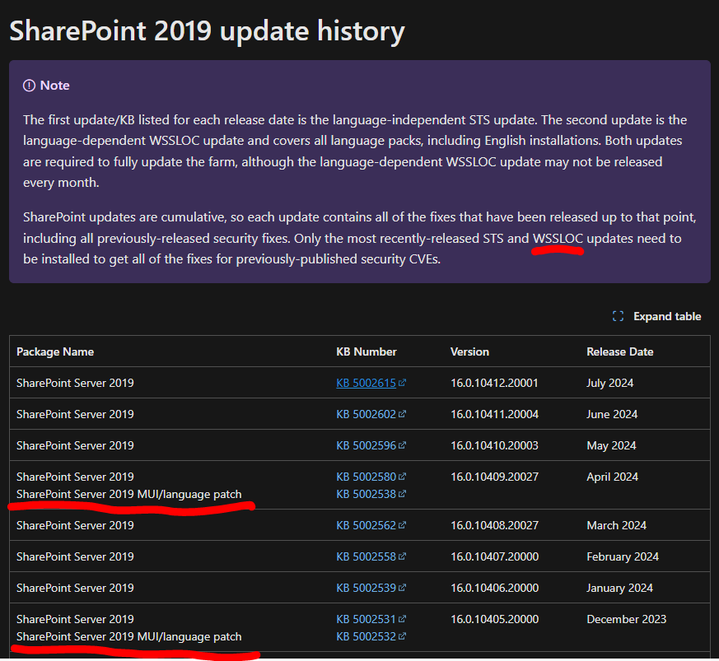
Task: Click the February 2024 release date
Action: pyautogui.click(x=623, y=556)
